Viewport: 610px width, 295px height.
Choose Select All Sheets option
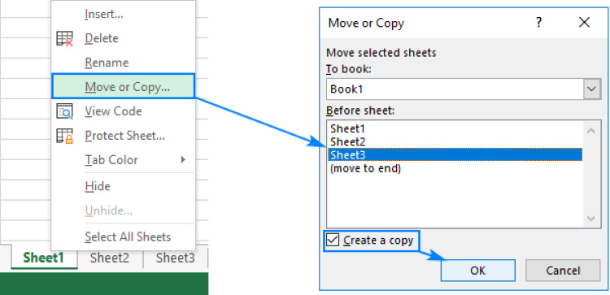[128, 237]
